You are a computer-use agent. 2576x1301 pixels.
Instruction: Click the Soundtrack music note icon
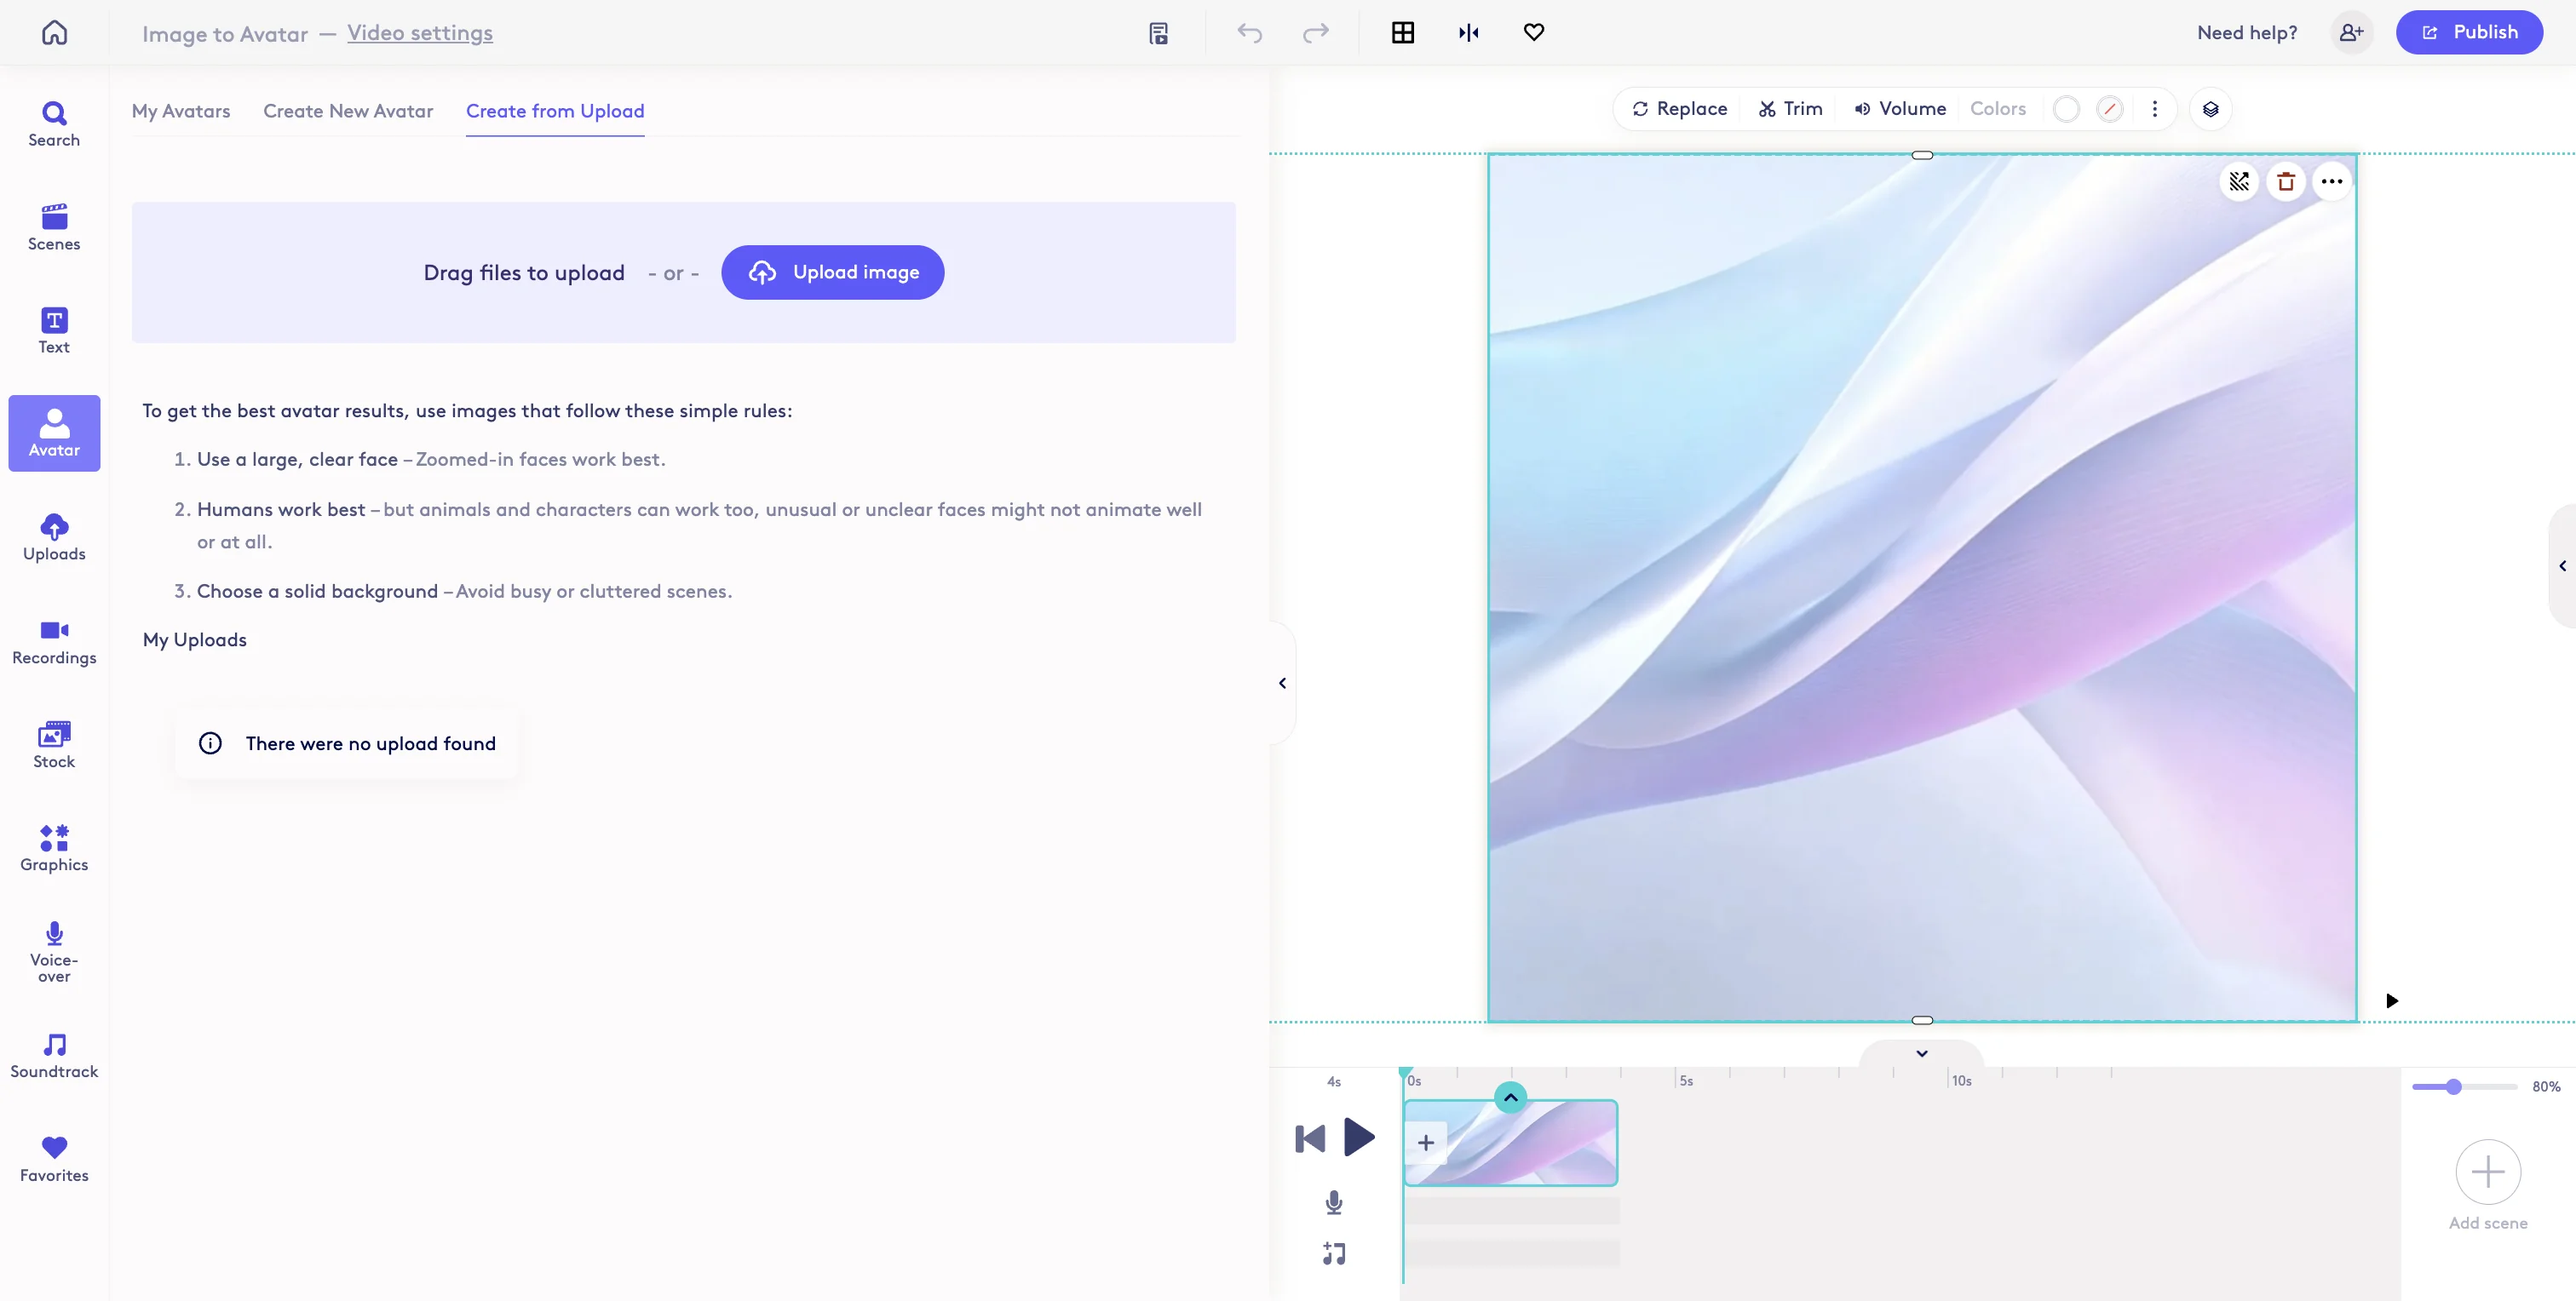pos(54,1044)
